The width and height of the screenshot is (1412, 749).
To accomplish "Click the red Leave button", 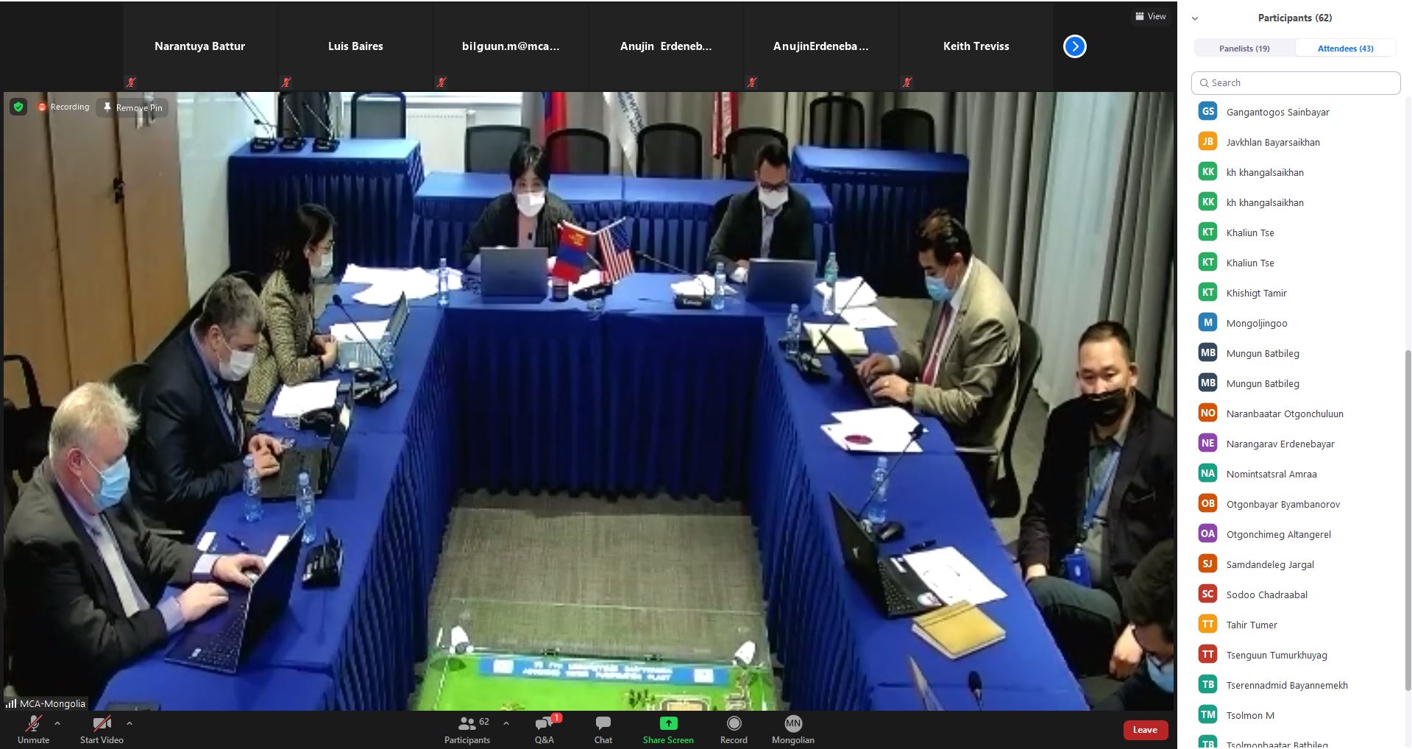I will 1145,730.
